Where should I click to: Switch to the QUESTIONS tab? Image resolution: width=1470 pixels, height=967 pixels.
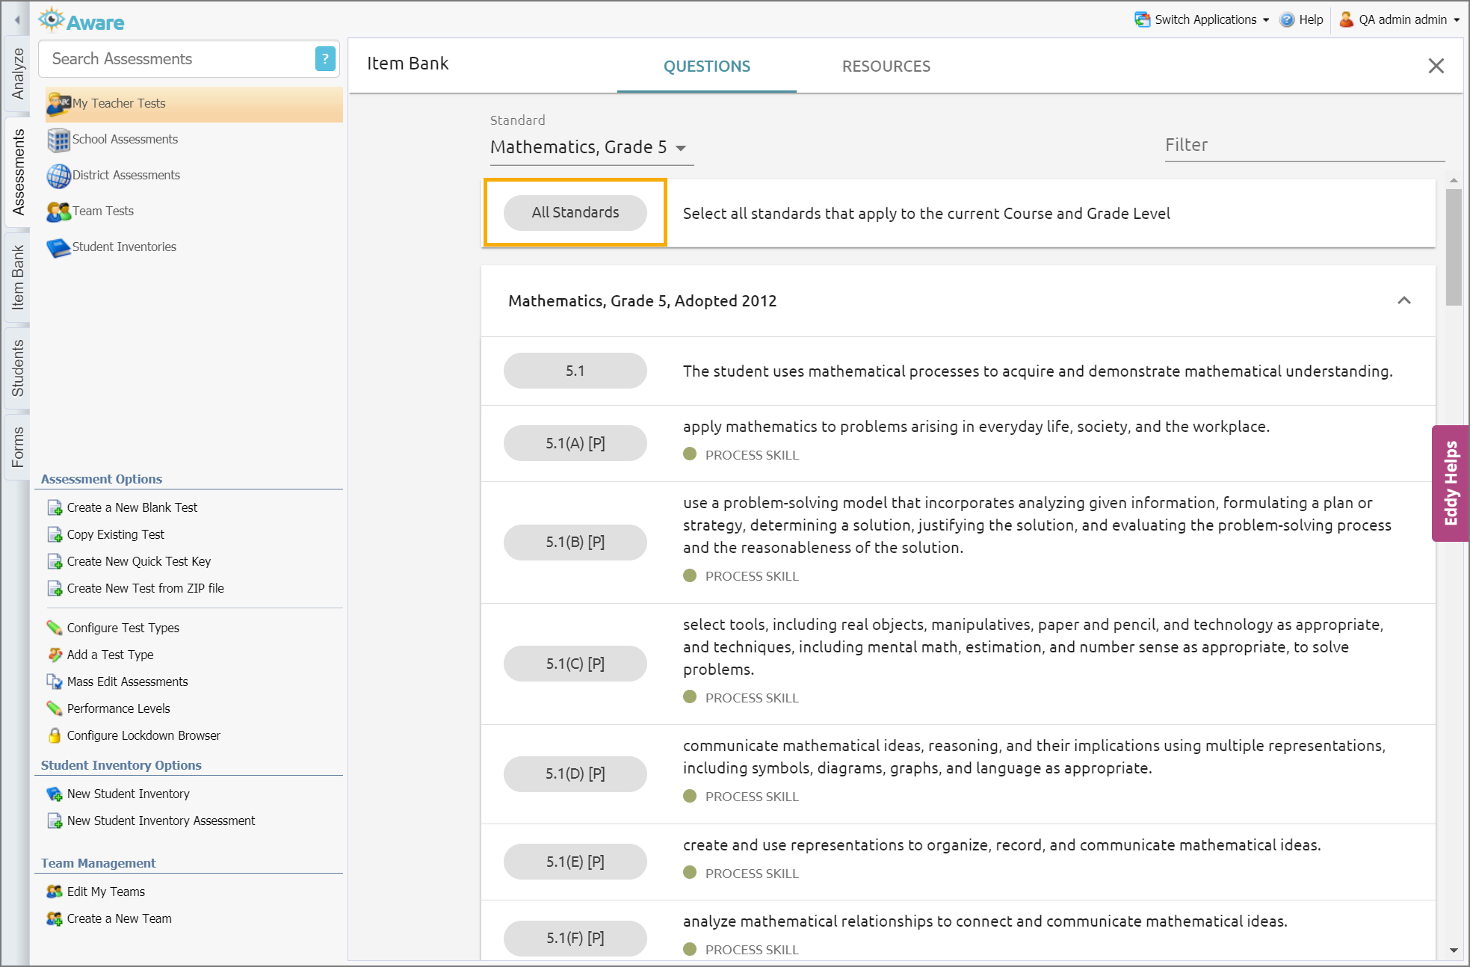[707, 67]
